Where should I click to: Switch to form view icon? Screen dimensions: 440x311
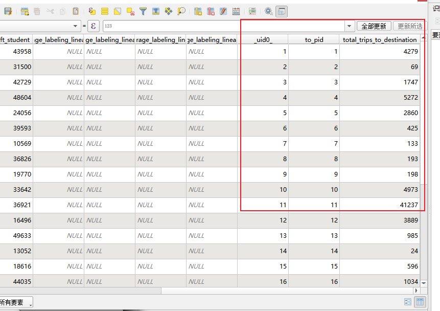point(408,302)
